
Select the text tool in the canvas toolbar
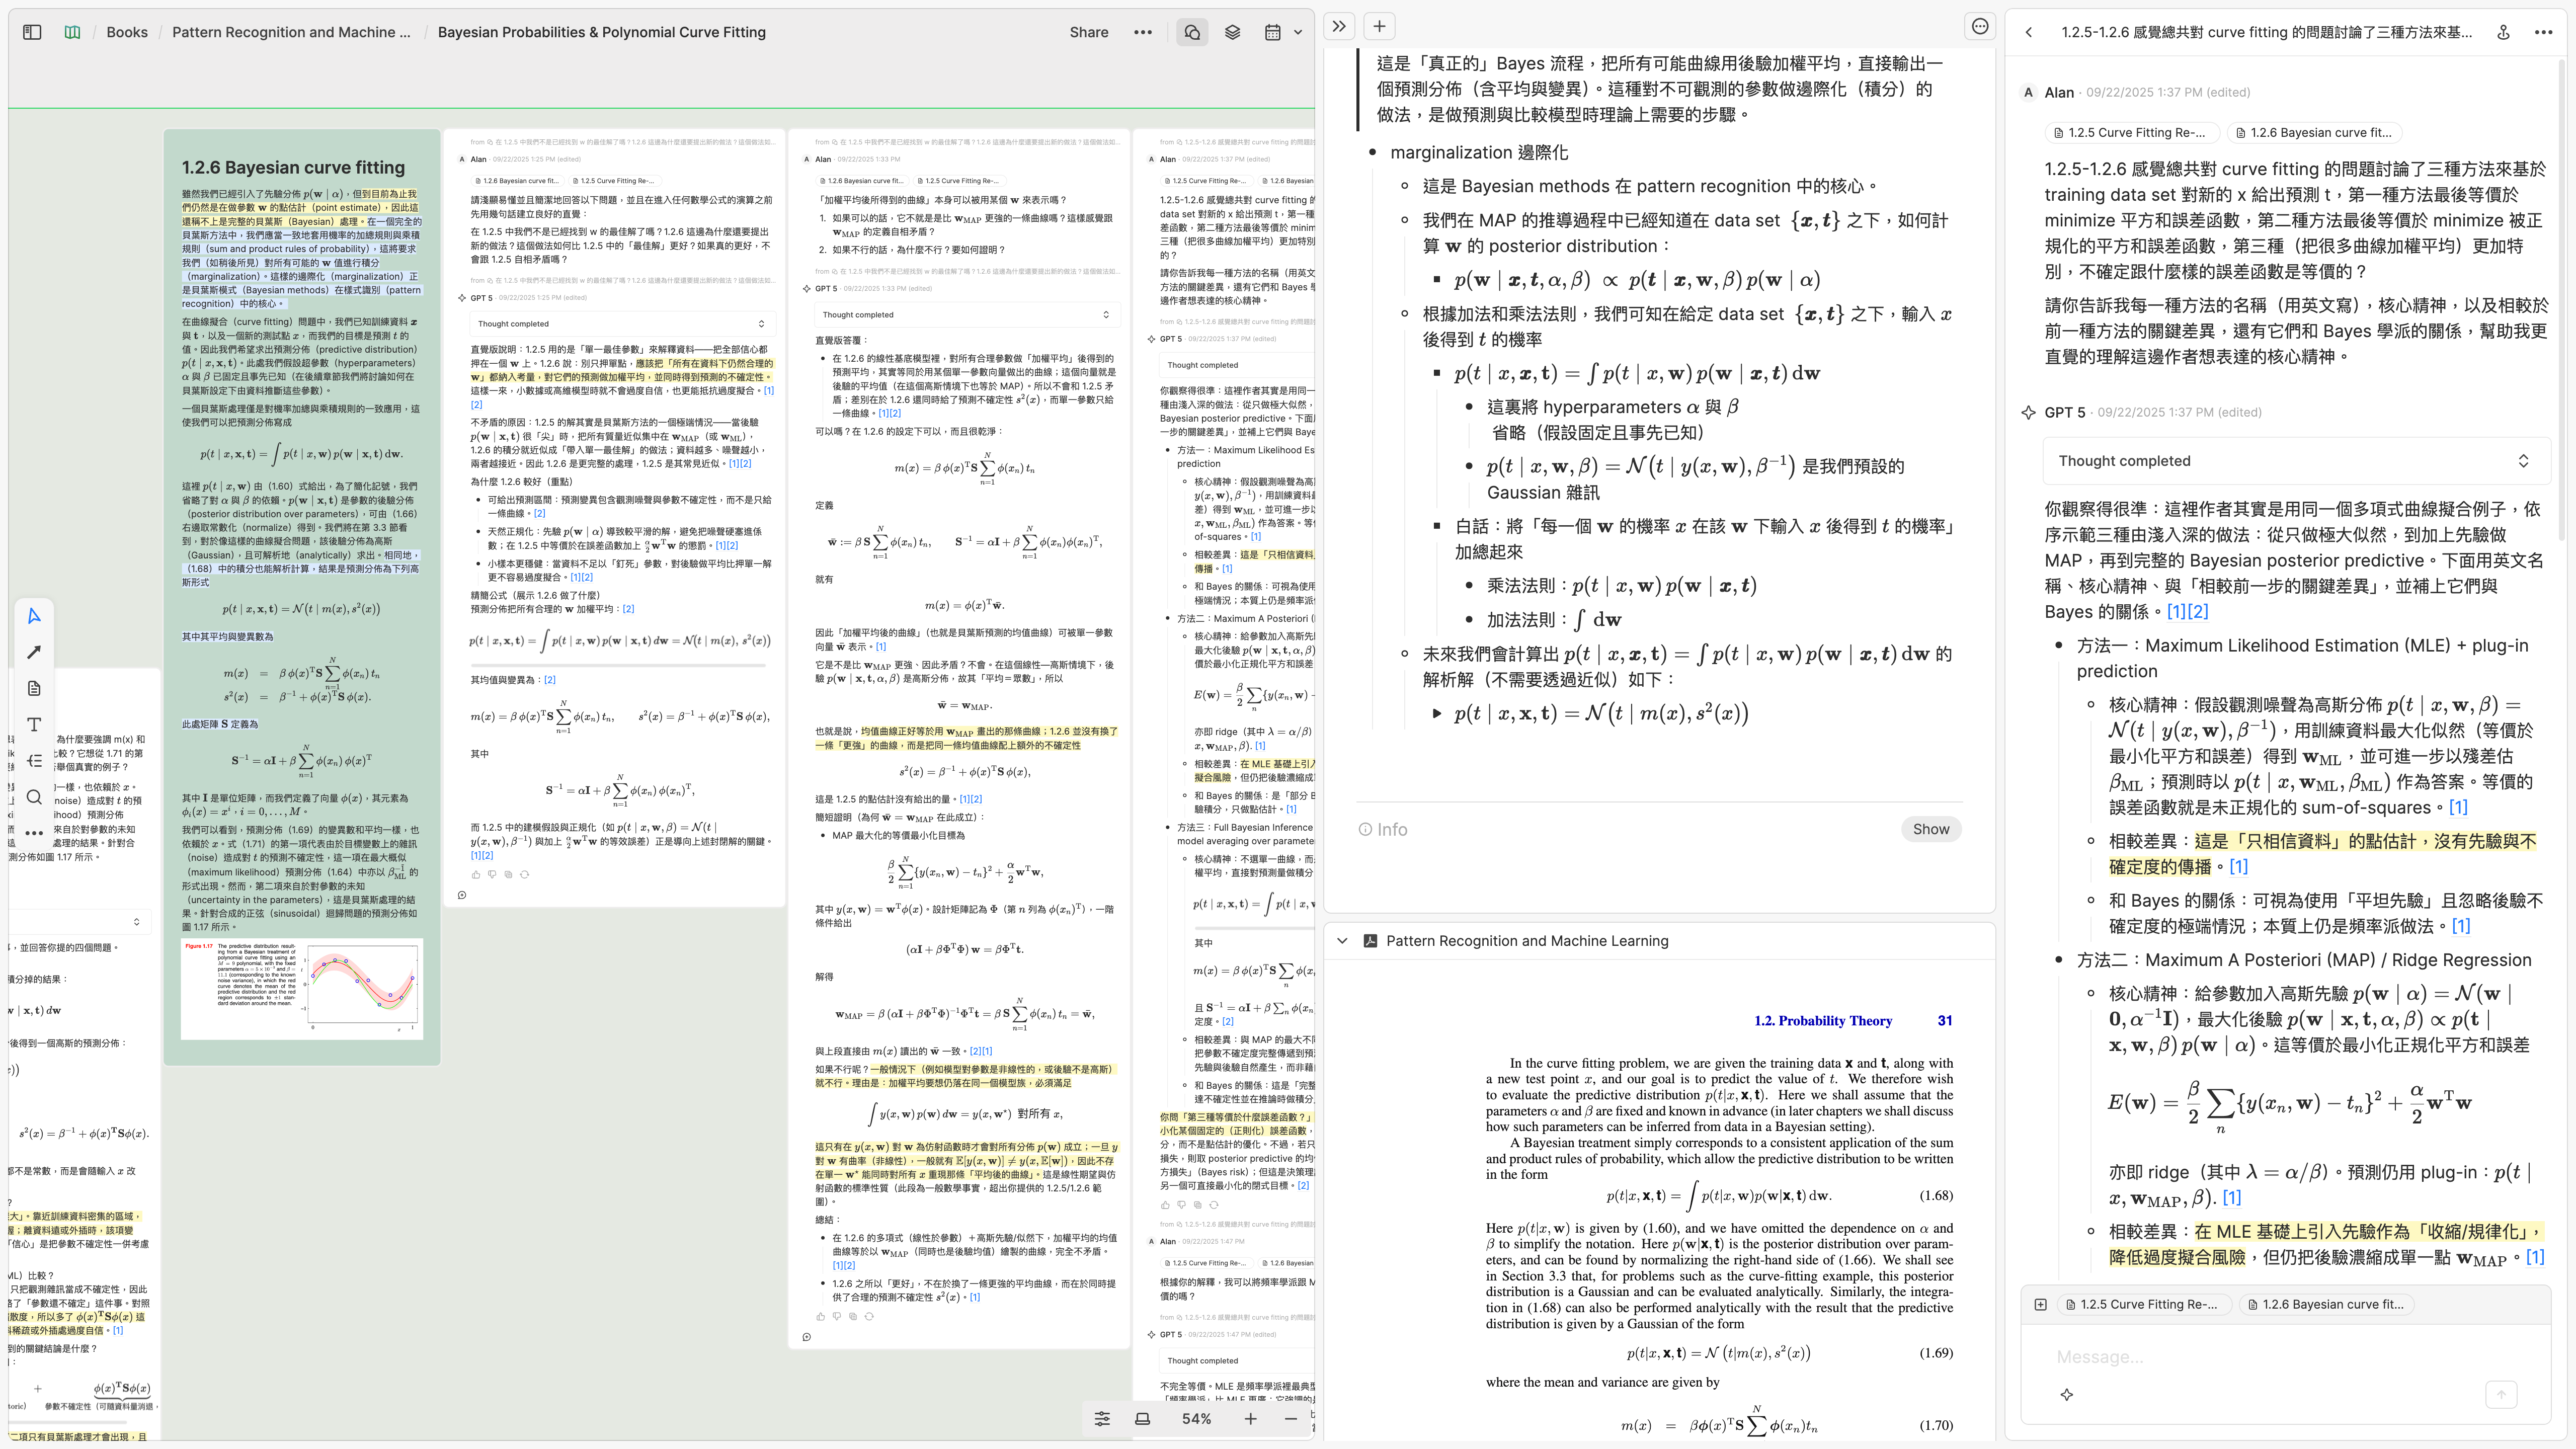point(34,724)
